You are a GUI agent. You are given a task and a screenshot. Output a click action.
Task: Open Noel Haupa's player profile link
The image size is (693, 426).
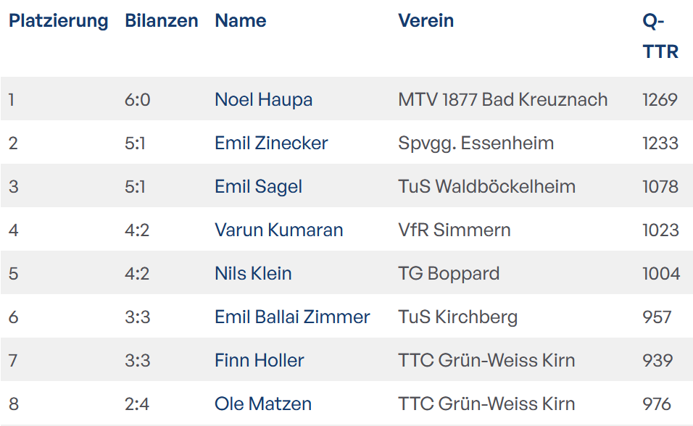tap(263, 99)
